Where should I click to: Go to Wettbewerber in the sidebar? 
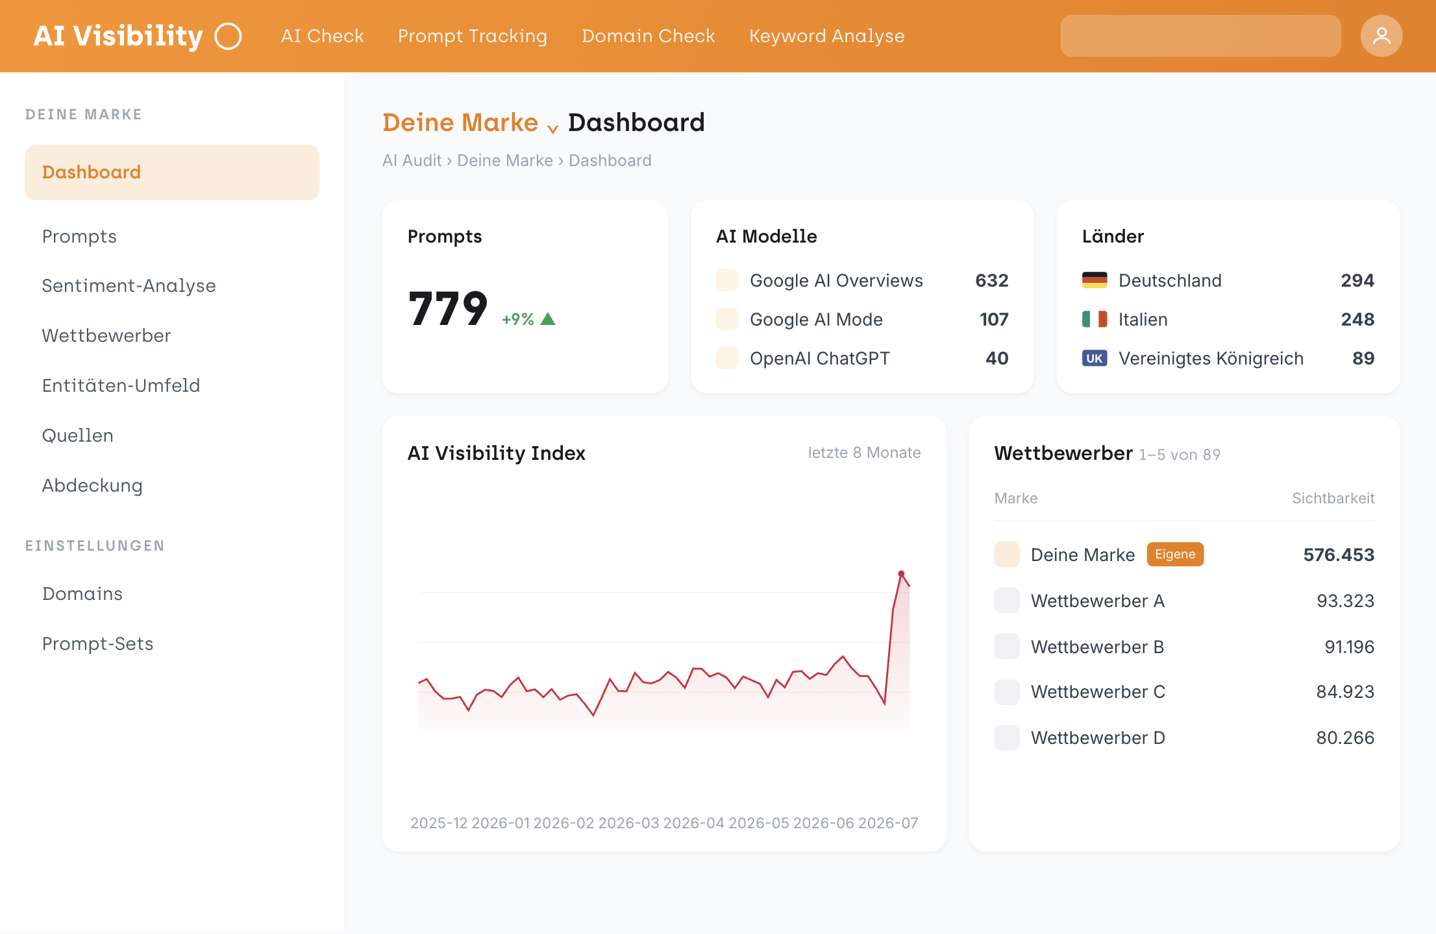[x=106, y=336]
